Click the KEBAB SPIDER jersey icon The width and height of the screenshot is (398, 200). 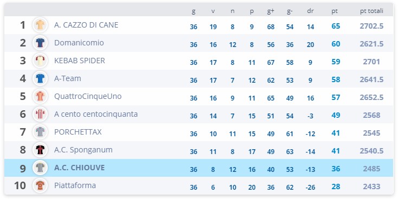tap(40, 61)
